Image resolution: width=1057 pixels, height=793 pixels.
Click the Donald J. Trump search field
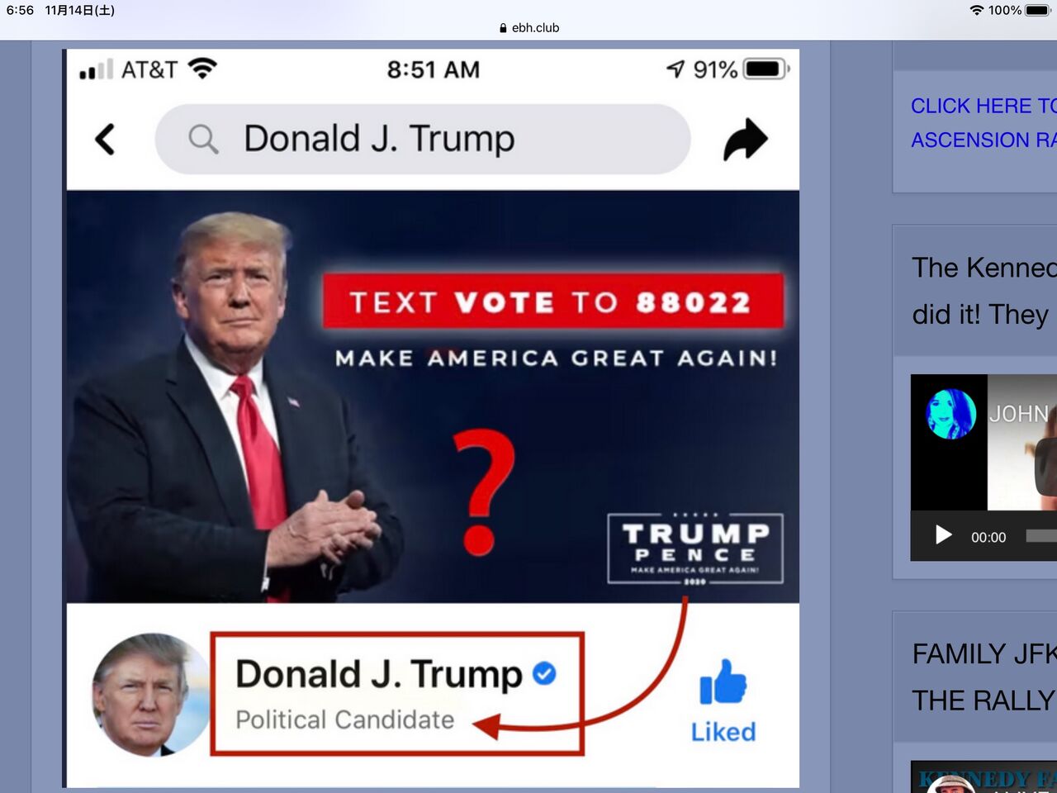[x=423, y=139]
